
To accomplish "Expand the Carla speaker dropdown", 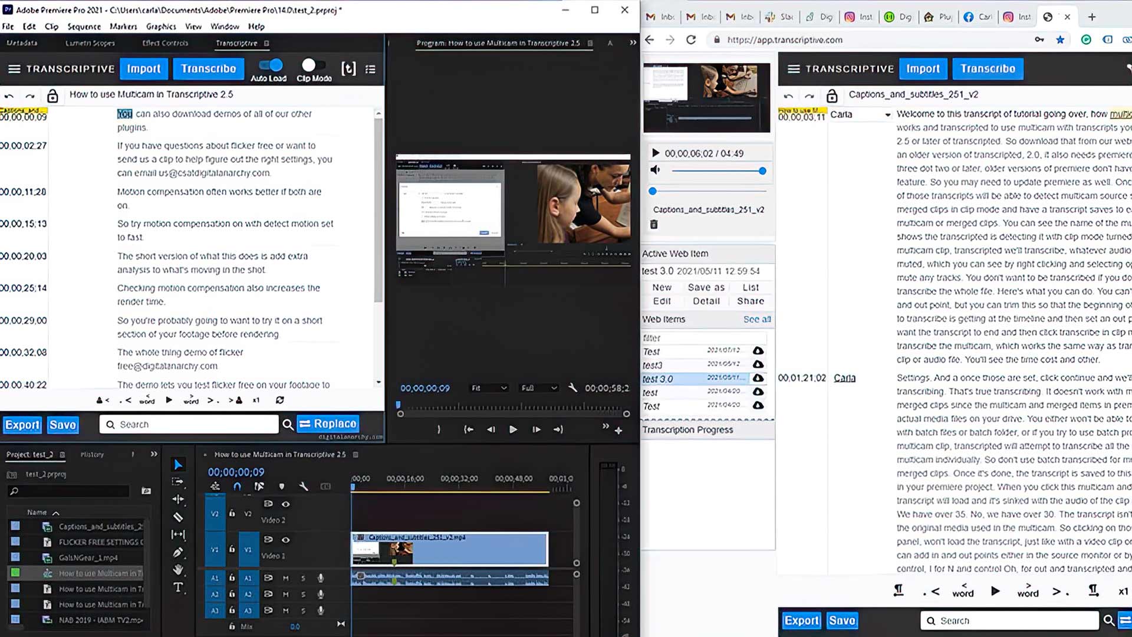I will [887, 115].
